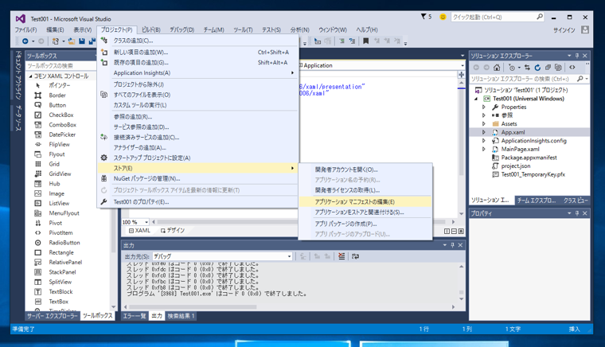Select project.json in Solution Explorer
Image resolution: width=605 pixels, height=347 pixels.
(x=516, y=166)
